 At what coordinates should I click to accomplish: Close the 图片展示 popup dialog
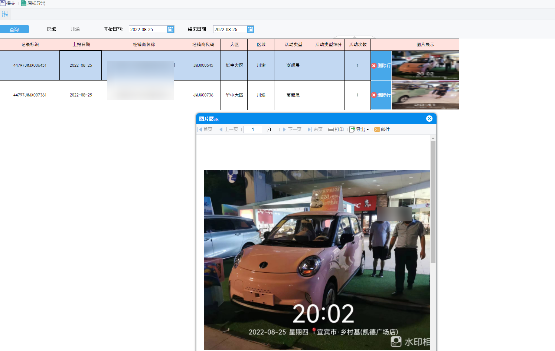tap(429, 119)
